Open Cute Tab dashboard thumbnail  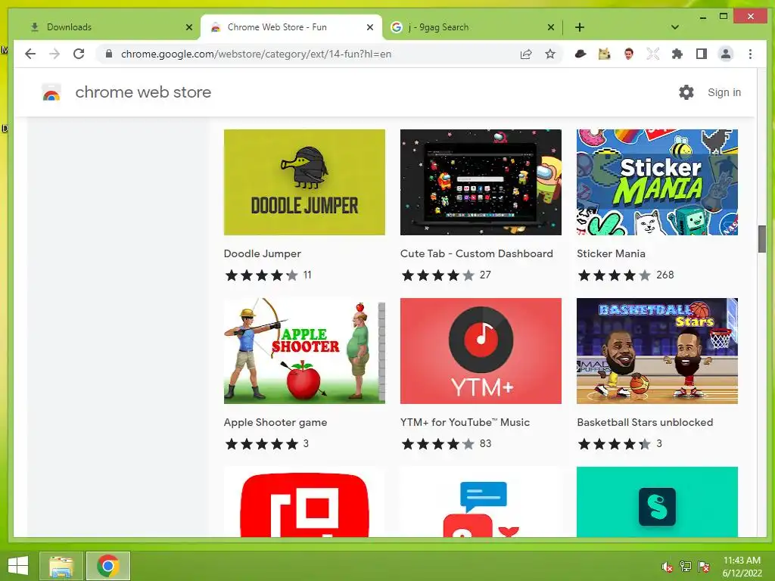[481, 182]
